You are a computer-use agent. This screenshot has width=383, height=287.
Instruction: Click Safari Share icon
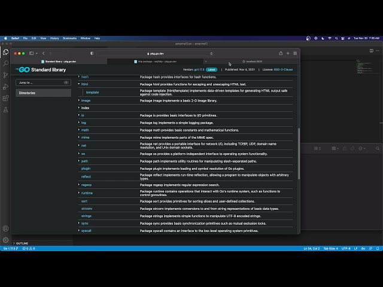tap(281, 53)
